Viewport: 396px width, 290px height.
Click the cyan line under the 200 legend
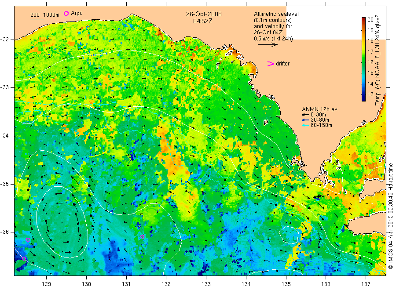pyautogui.click(x=37, y=19)
